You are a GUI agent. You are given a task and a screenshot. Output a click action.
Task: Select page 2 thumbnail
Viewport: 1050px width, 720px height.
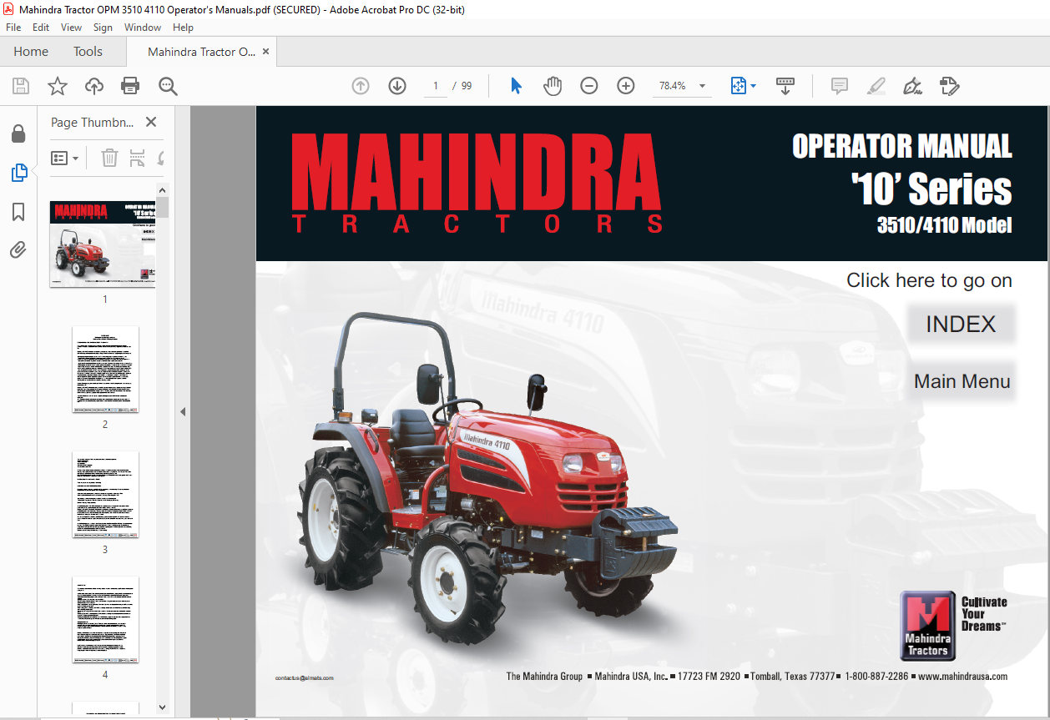click(x=105, y=370)
